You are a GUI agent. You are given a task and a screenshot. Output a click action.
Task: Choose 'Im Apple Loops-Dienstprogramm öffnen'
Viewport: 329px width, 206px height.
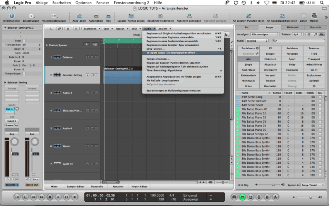click(183, 53)
